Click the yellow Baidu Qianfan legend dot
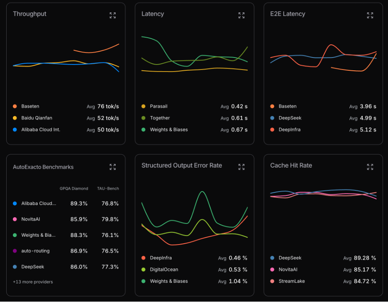This screenshot has width=388, height=302. pos(15,118)
